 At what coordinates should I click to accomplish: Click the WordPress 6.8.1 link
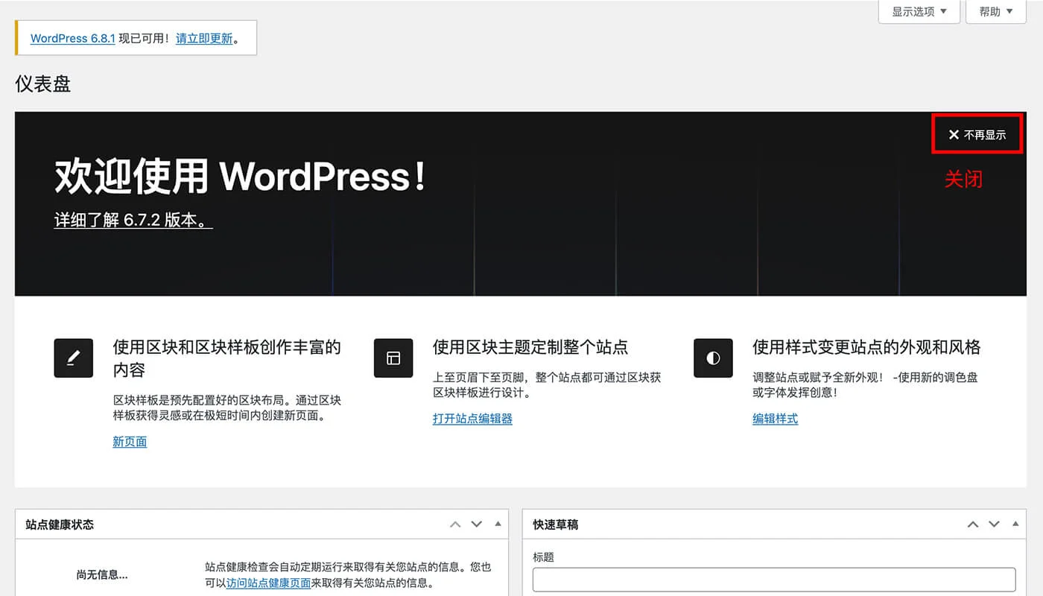pyautogui.click(x=72, y=38)
